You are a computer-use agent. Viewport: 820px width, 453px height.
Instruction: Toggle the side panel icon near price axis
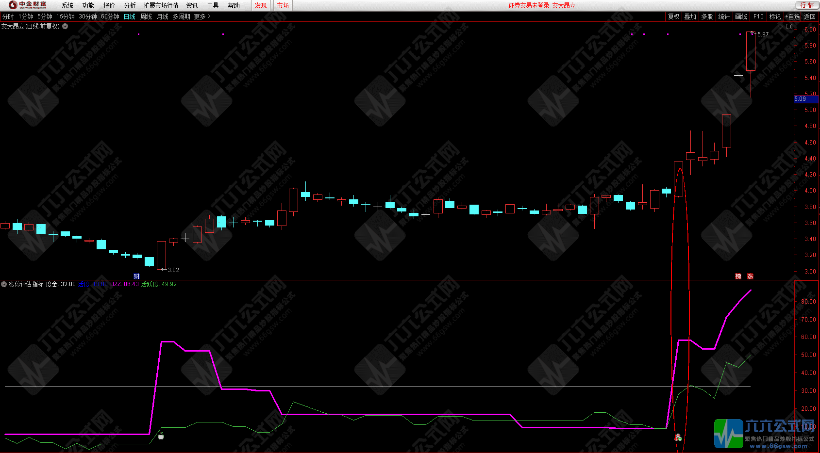point(789,27)
